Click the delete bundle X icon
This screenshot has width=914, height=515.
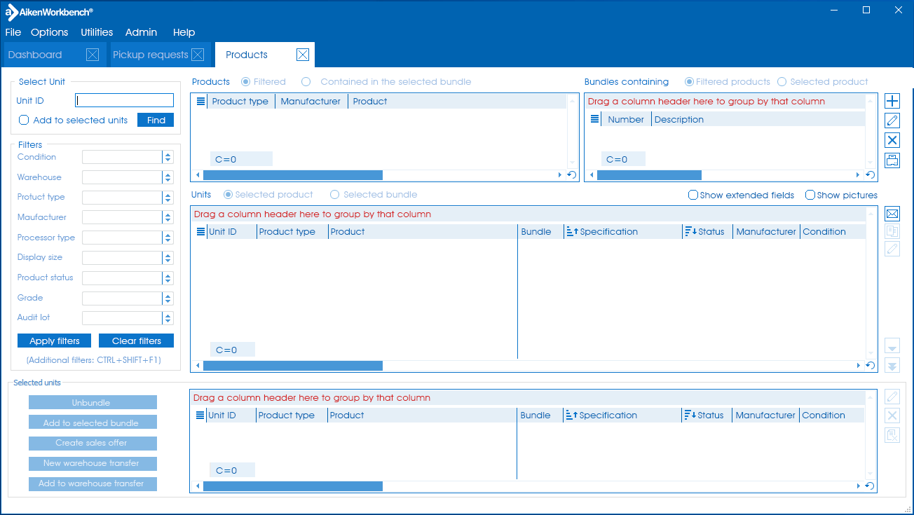[892, 140]
